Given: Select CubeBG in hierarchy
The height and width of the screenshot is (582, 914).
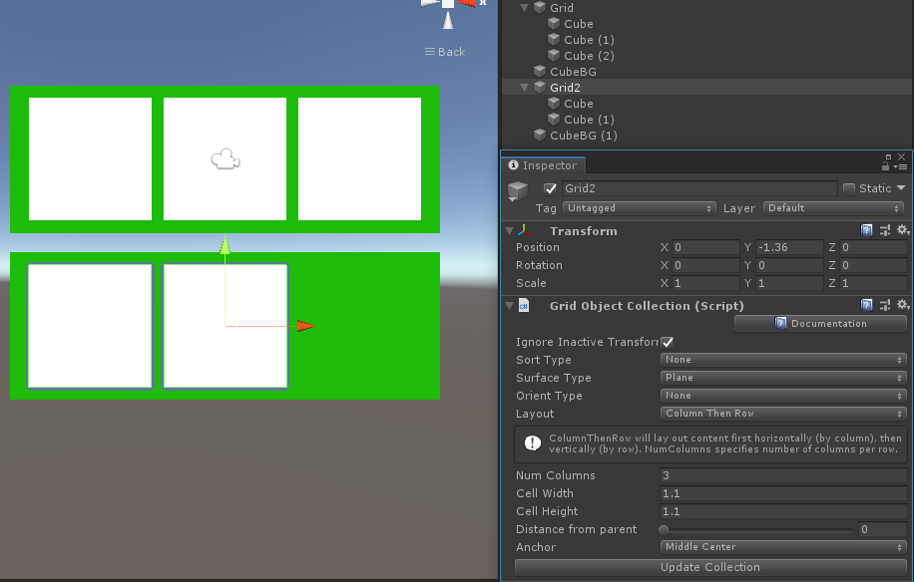Looking at the screenshot, I should (573, 72).
